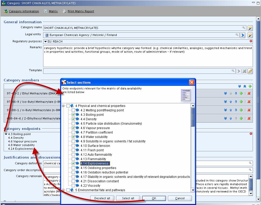
Task: Click the Select all button
Action: pyautogui.click(x=128, y=198)
